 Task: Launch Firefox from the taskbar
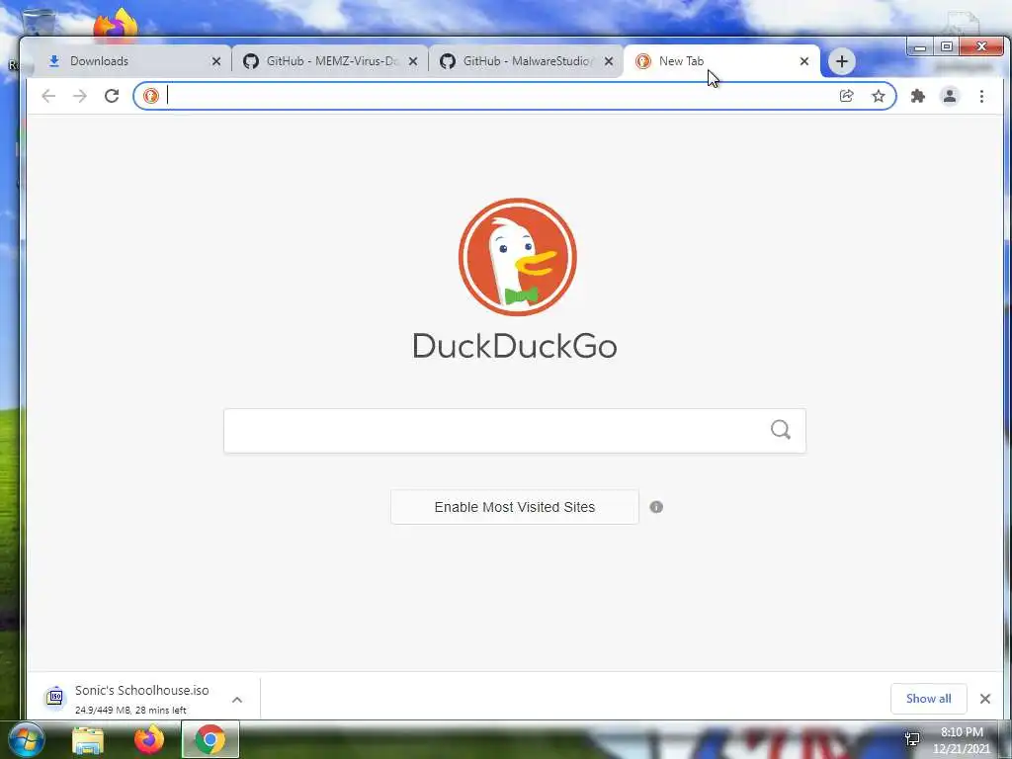point(149,739)
